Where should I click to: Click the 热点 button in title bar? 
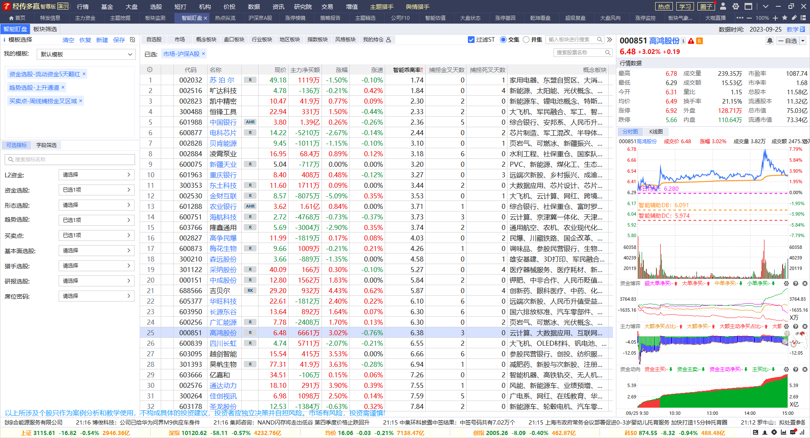click(664, 6)
